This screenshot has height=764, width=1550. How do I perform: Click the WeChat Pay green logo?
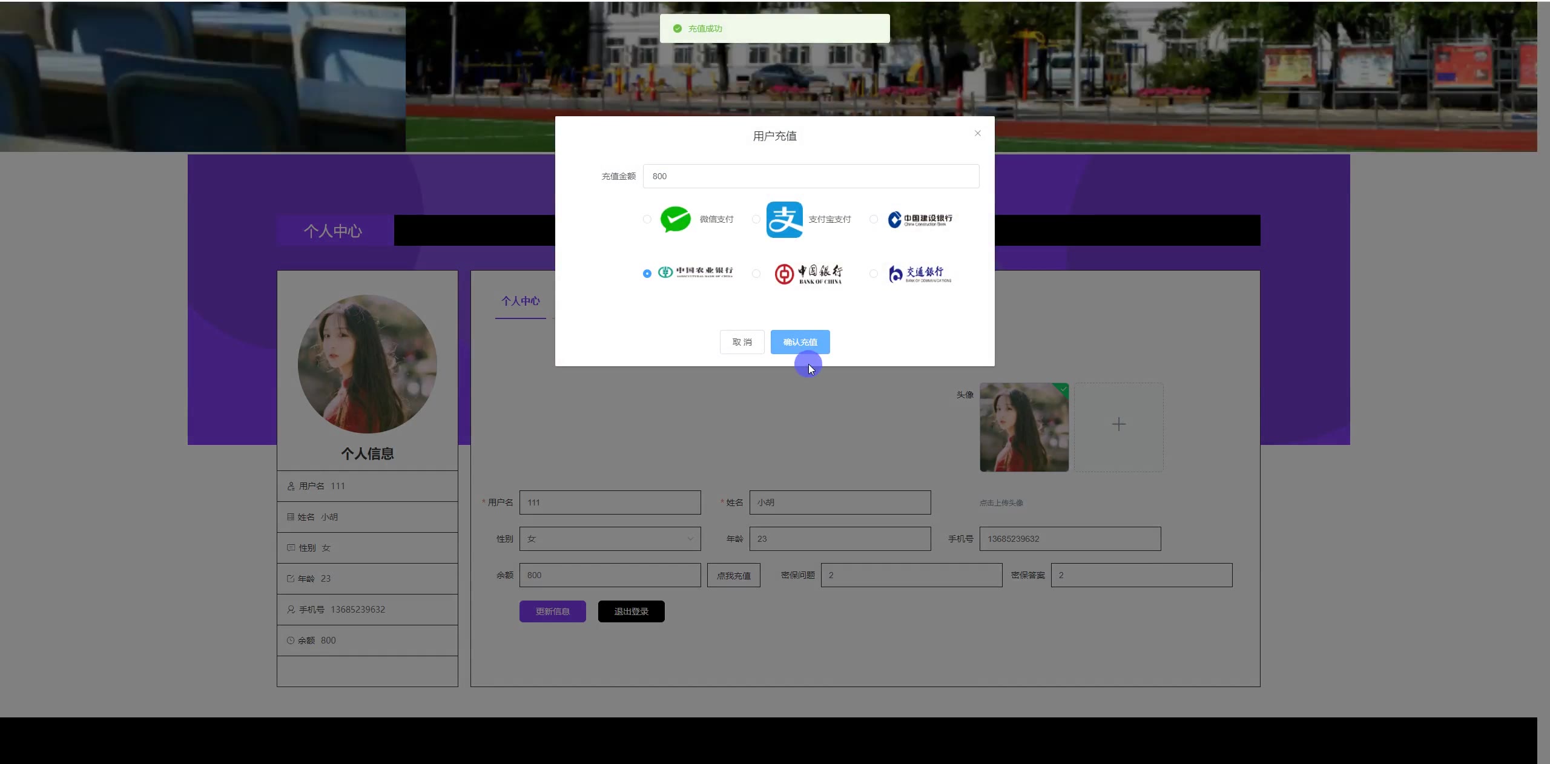coord(675,219)
